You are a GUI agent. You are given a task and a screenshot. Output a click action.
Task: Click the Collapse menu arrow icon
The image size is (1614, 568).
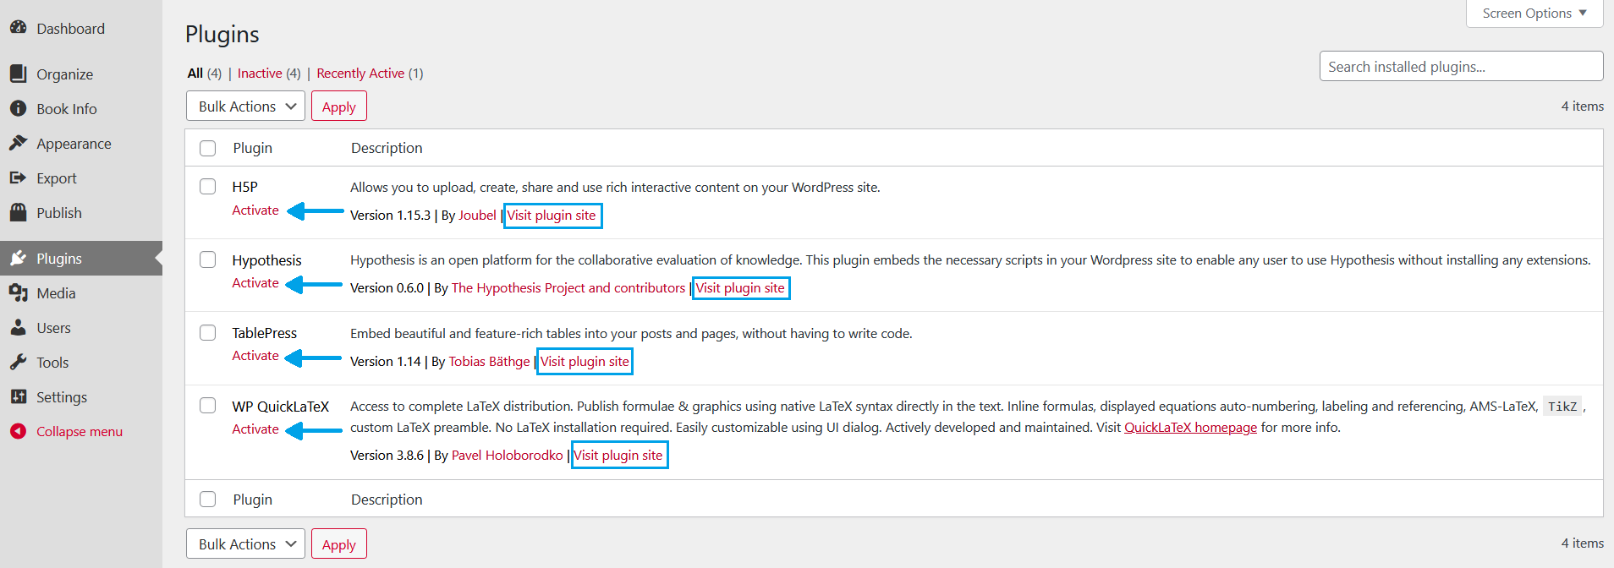pyautogui.click(x=18, y=431)
